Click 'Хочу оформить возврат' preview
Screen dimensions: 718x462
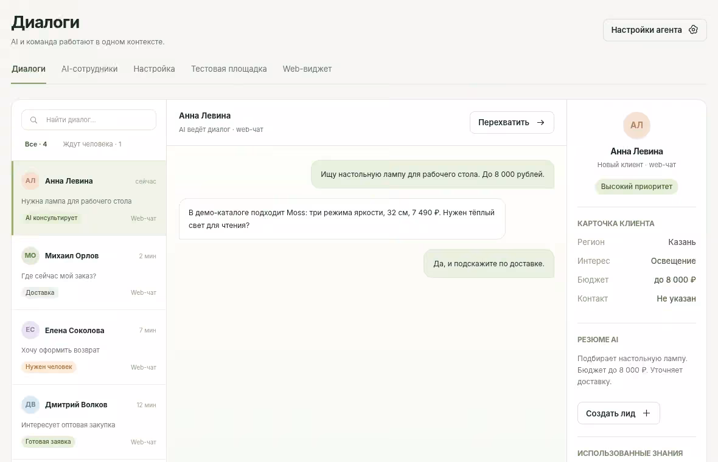coord(60,350)
